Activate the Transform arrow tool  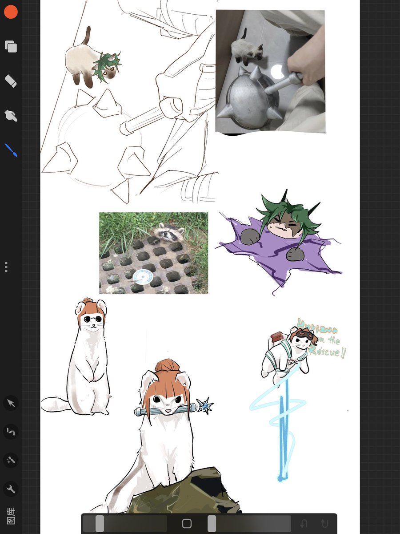coord(11,404)
